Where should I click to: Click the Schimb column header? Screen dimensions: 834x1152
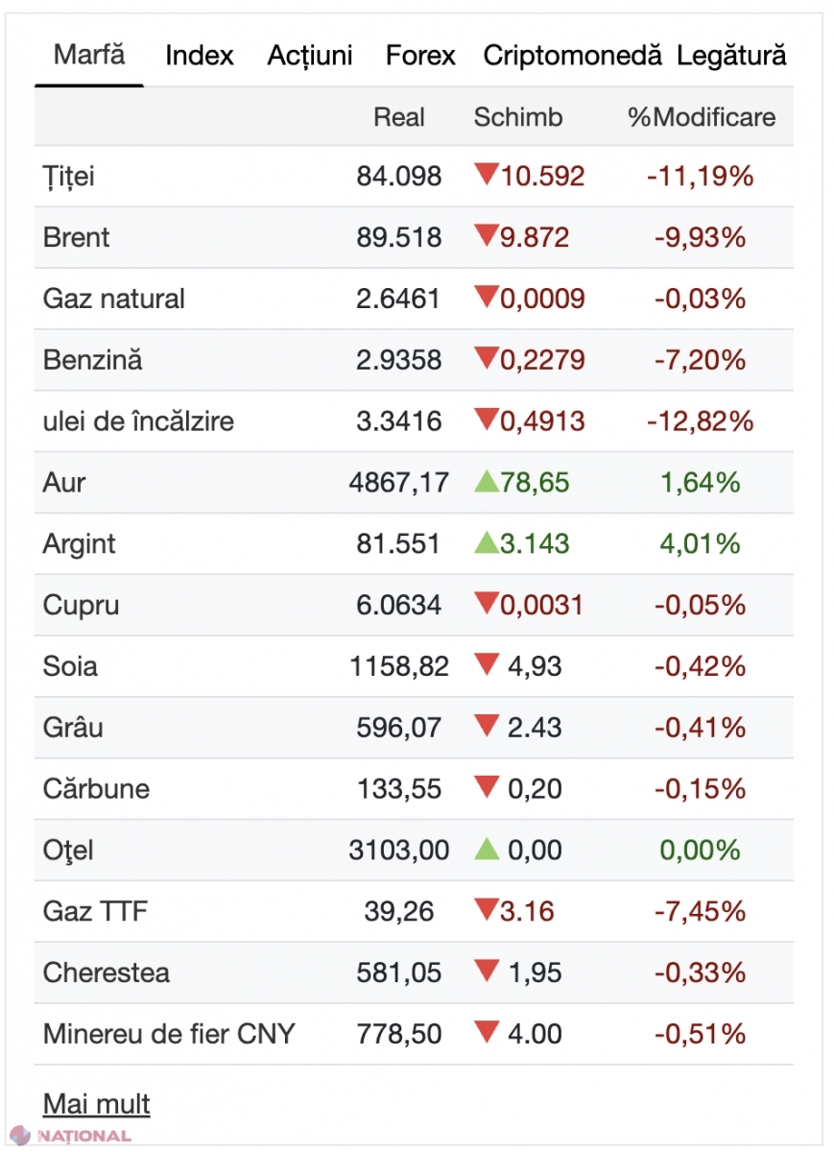518,117
